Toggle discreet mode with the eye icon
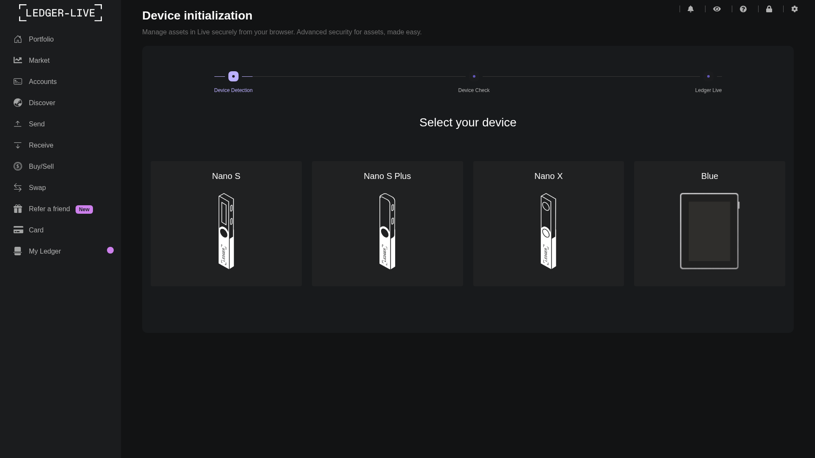 (x=717, y=9)
